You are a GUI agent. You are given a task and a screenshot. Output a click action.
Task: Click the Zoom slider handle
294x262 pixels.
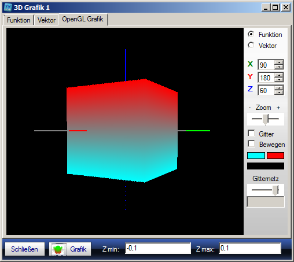coord(266,119)
